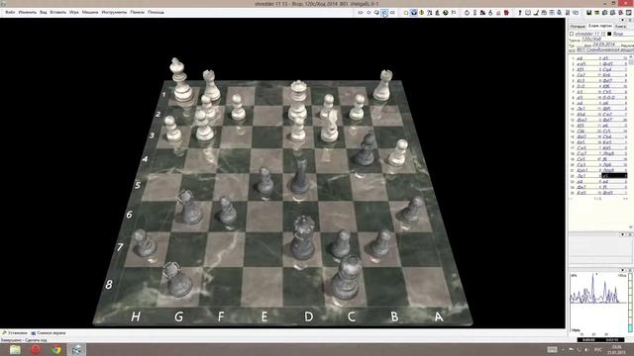
Task: Open the notation panel dropdown arrow
Action: pyautogui.click(x=623, y=20)
